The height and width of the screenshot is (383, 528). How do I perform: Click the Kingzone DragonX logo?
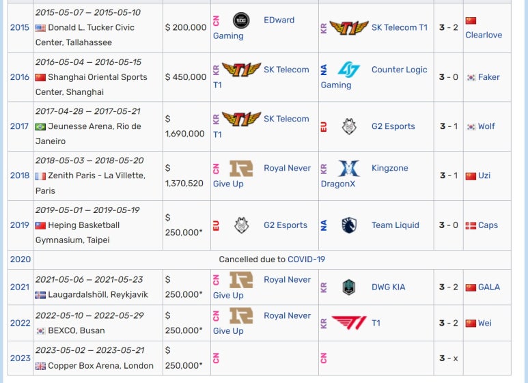tap(349, 168)
